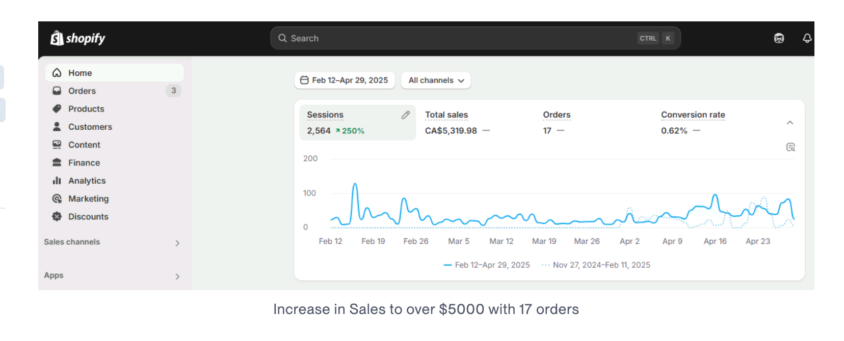The height and width of the screenshot is (341, 844).
Task: Go to Home in sidebar
Action: click(x=115, y=73)
